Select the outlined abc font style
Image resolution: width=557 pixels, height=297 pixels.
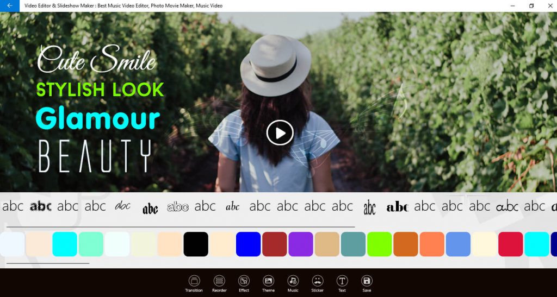click(178, 207)
